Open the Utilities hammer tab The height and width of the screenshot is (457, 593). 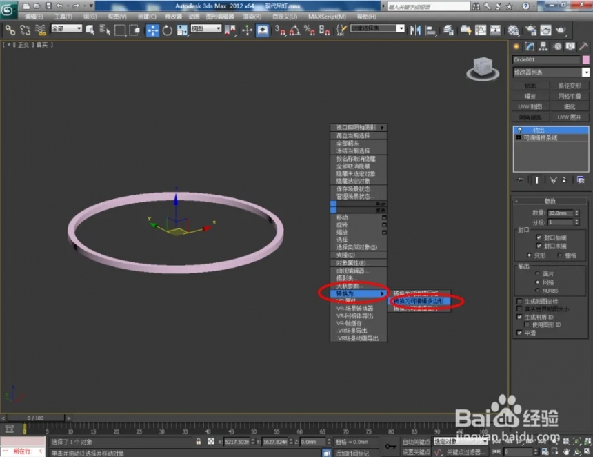[x=583, y=46]
